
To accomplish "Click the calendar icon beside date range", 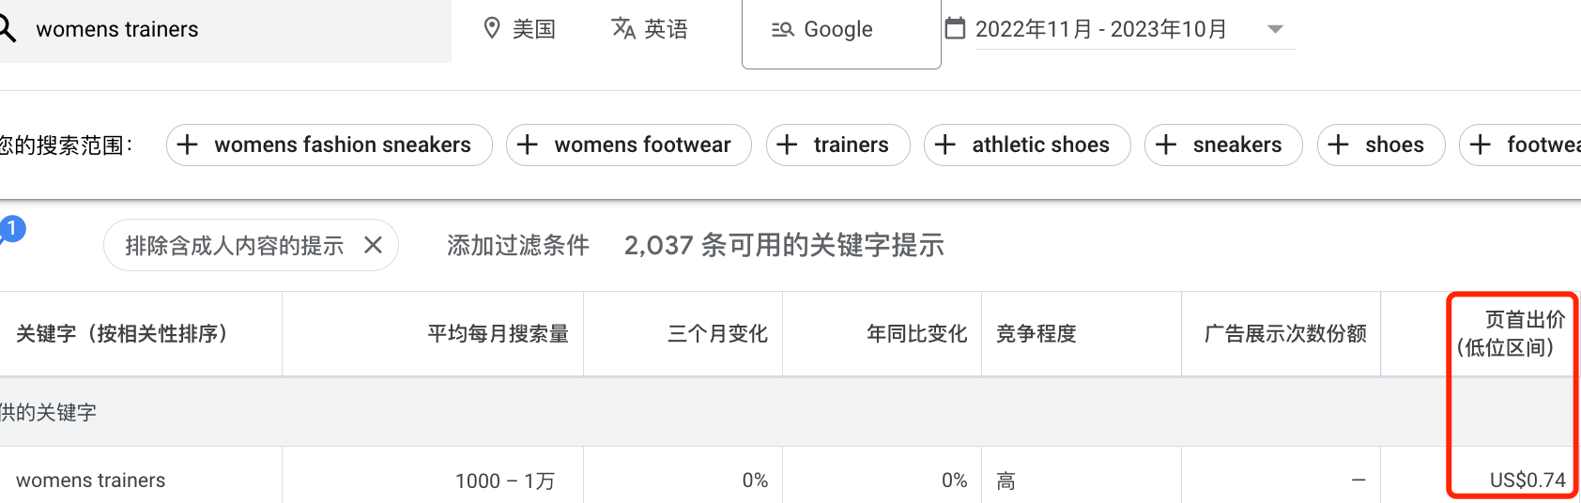I will 955,29.
